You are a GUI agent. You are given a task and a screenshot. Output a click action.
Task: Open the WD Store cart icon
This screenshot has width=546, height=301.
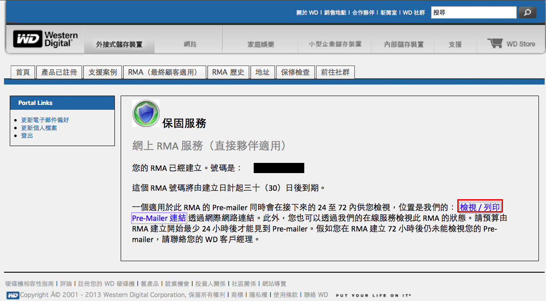coord(495,43)
